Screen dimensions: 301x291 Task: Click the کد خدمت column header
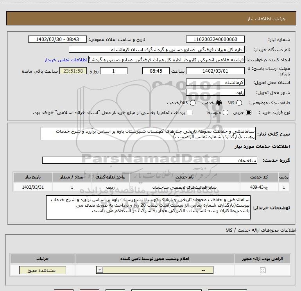point(259,177)
